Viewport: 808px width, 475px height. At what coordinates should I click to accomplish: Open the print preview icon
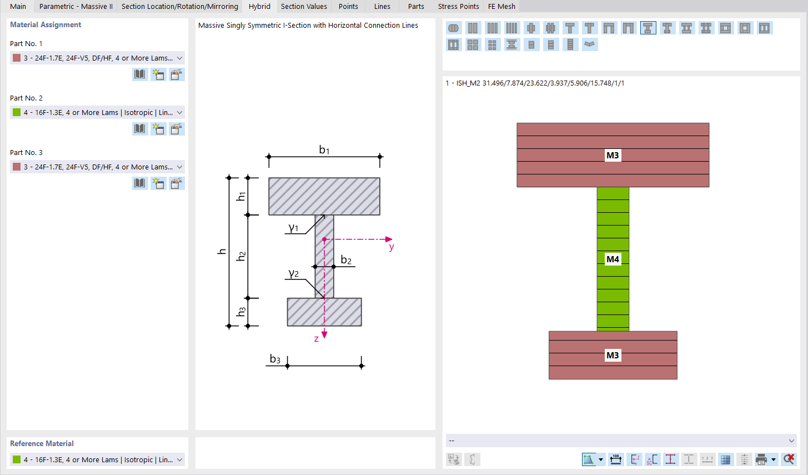pyautogui.click(x=761, y=459)
